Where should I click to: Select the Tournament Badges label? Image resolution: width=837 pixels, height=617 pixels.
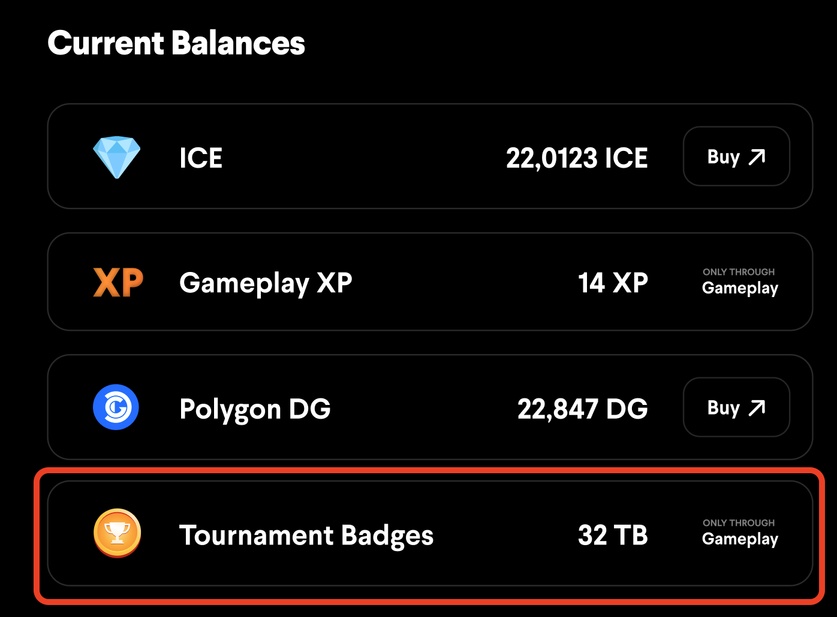point(306,536)
